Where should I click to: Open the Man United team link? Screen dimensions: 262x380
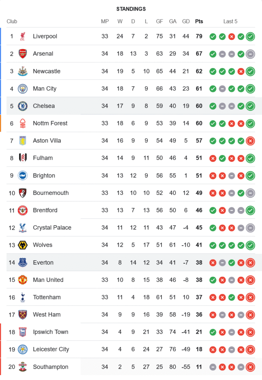coord(48,280)
